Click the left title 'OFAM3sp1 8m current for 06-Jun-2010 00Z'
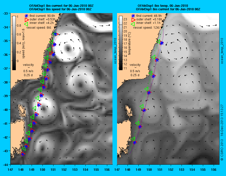Screen dimensions: 226x176 point(61,6)
